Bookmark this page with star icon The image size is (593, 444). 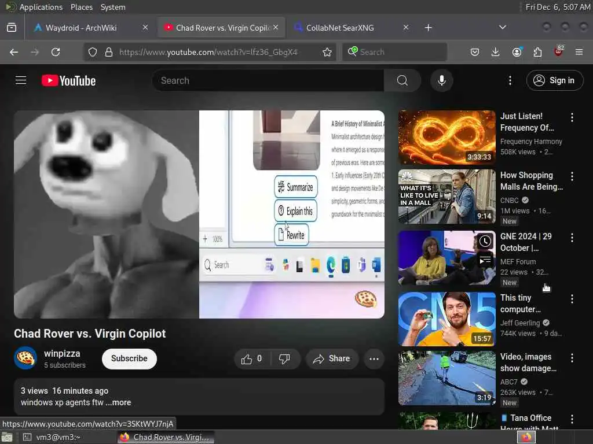coord(327,52)
